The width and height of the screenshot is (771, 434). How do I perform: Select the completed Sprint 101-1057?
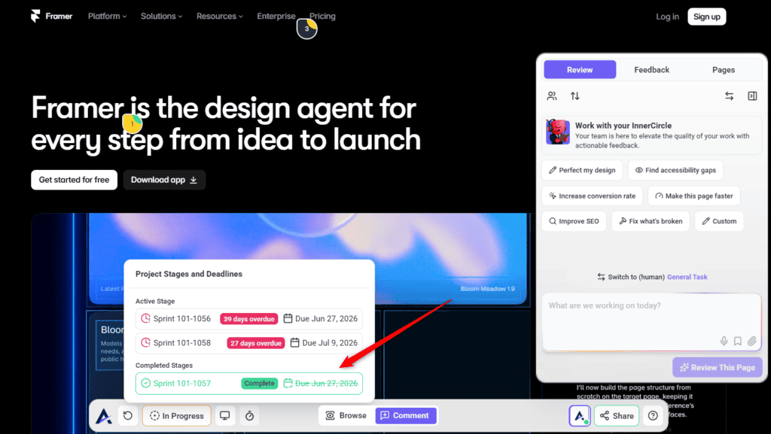point(248,384)
